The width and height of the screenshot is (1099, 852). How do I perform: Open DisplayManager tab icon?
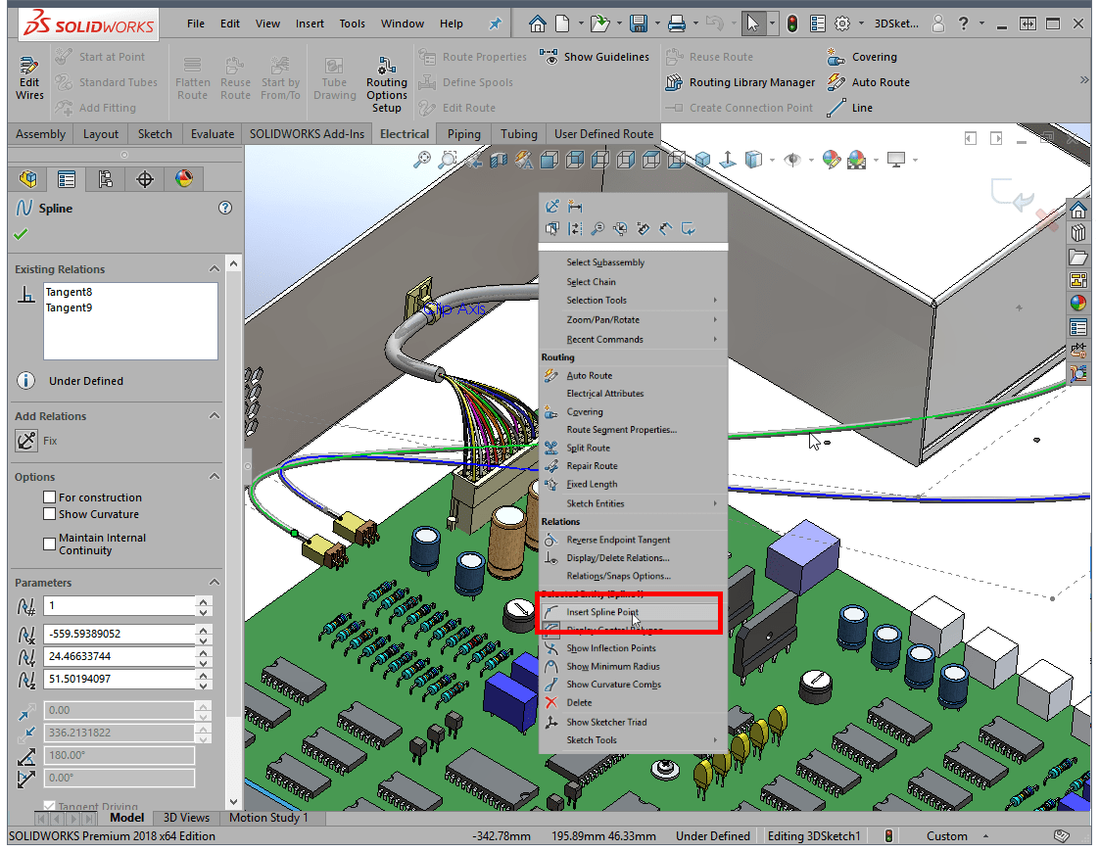(183, 179)
